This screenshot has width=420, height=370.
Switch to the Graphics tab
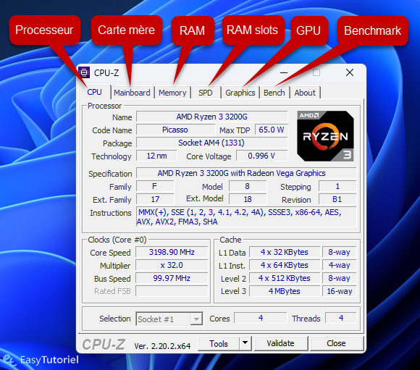click(240, 93)
